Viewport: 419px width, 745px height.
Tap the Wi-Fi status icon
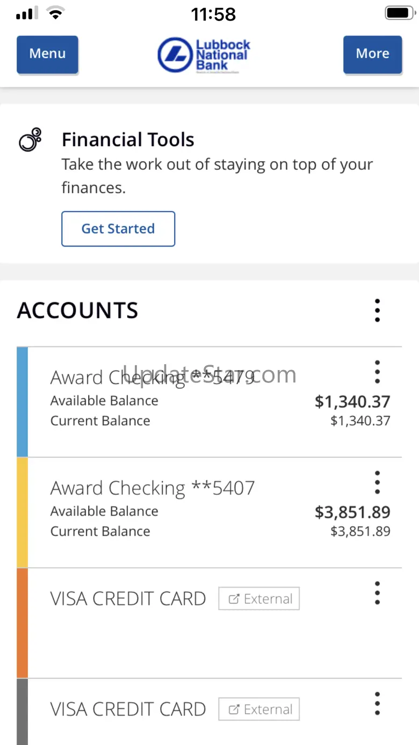click(x=55, y=13)
